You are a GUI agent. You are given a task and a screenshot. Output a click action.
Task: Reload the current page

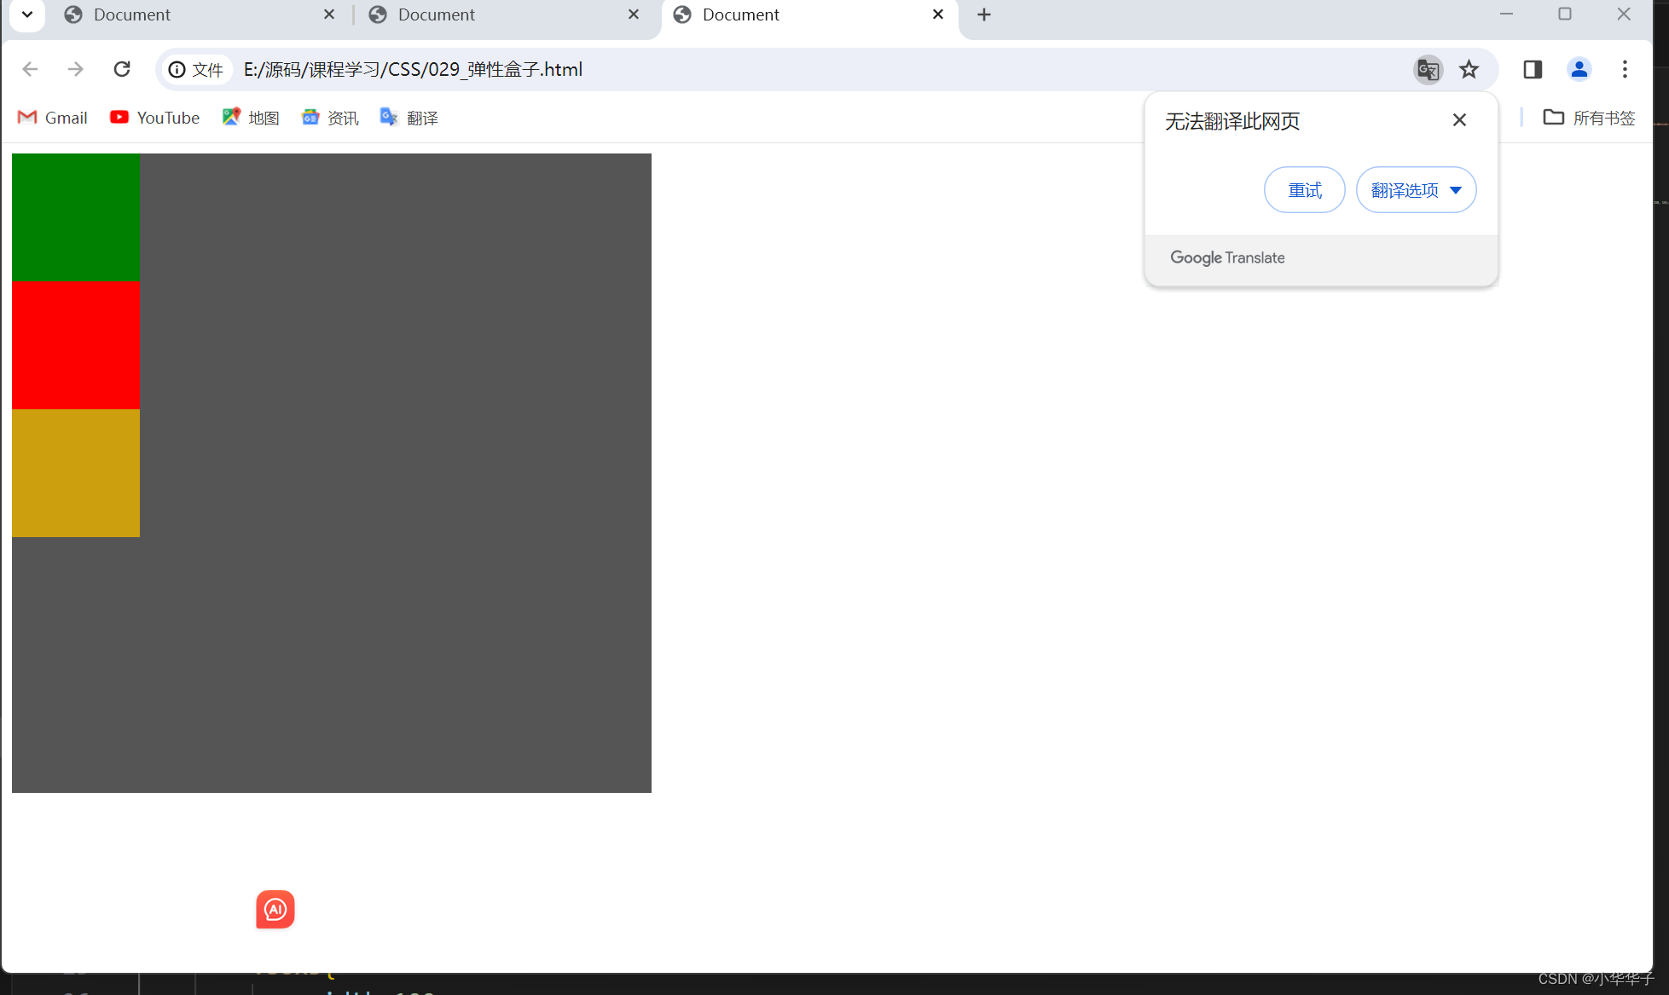point(122,69)
